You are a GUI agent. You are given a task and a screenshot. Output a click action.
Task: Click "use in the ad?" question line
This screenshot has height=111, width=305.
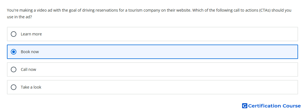19,17
